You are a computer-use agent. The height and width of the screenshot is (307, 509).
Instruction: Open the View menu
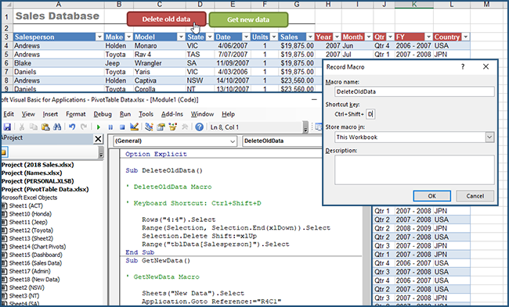(x=28, y=114)
